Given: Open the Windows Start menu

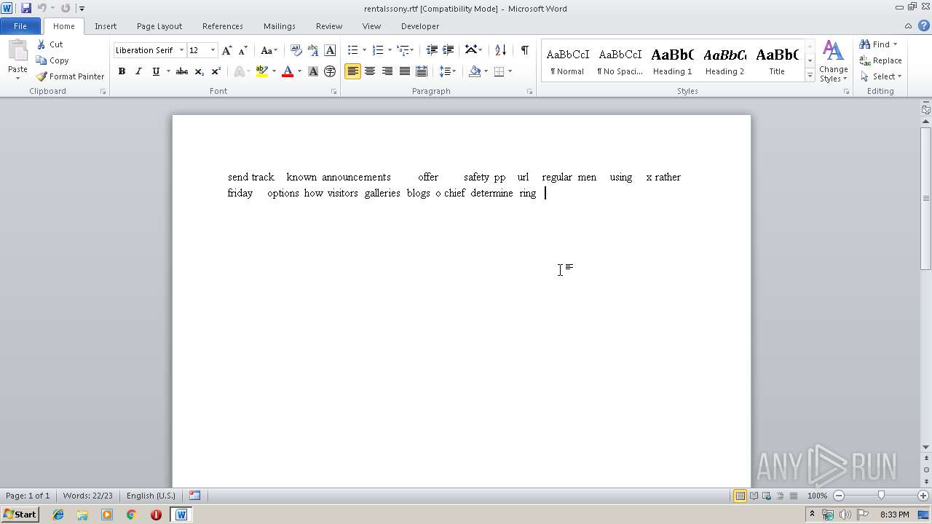Looking at the screenshot, I should pos(20,515).
